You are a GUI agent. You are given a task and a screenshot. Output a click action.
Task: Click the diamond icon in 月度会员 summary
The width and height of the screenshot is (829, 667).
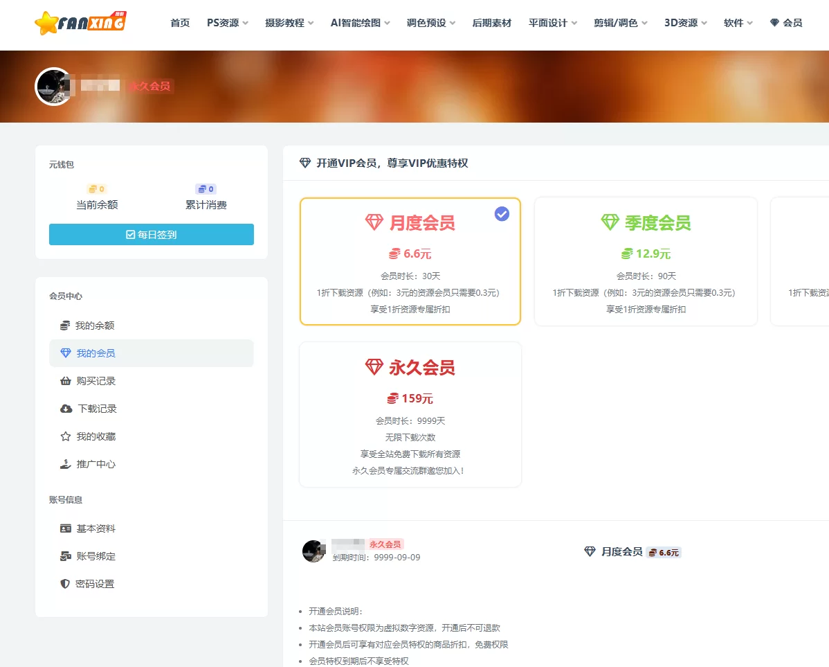coord(590,551)
